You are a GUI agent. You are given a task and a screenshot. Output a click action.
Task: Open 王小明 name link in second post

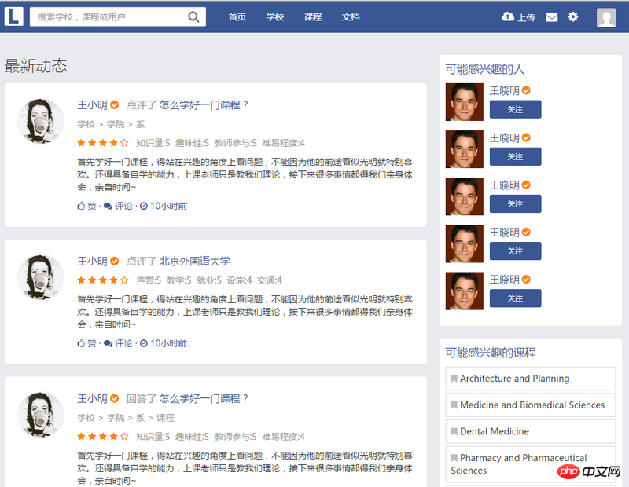pos(92,262)
